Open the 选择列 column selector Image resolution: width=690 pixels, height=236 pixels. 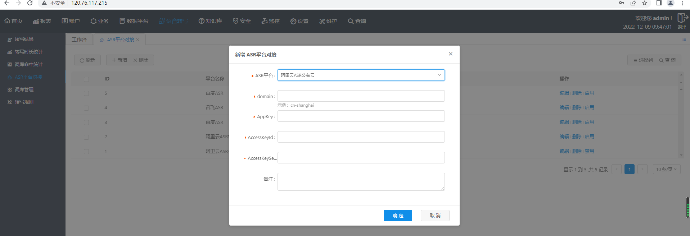tap(642, 60)
